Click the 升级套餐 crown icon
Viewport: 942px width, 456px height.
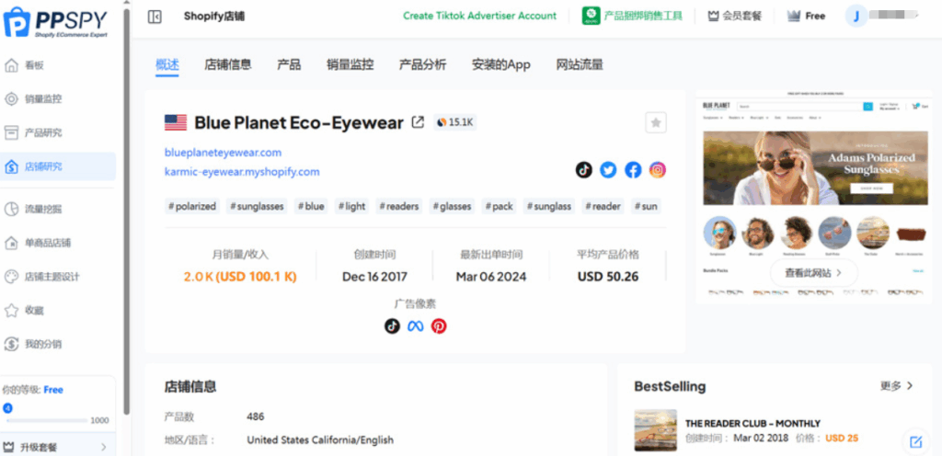coord(8,447)
